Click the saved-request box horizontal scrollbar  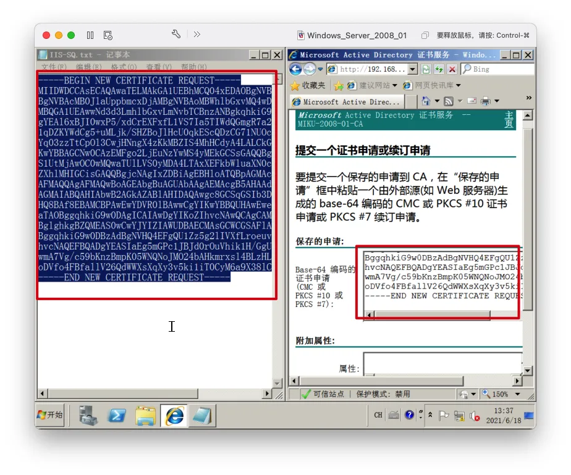click(x=432, y=314)
